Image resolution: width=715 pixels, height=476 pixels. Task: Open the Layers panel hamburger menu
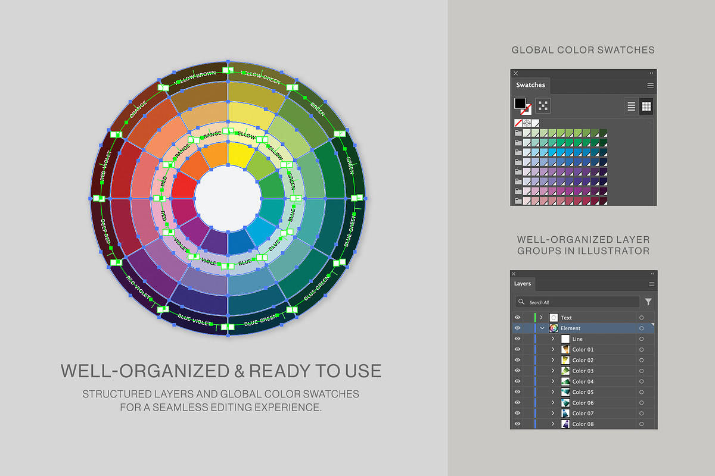pyautogui.click(x=651, y=284)
